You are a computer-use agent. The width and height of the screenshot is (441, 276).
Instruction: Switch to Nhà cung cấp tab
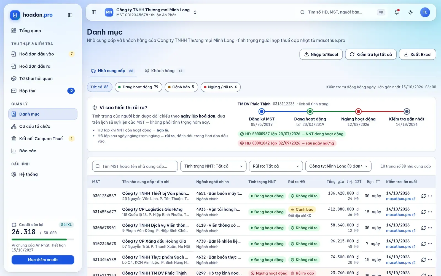pos(112,71)
